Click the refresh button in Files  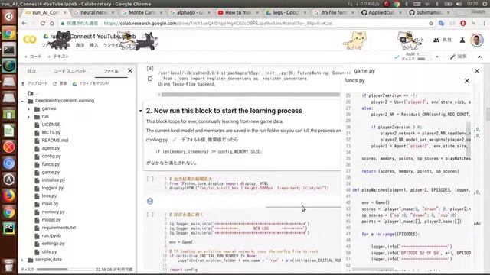click(x=60, y=83)
